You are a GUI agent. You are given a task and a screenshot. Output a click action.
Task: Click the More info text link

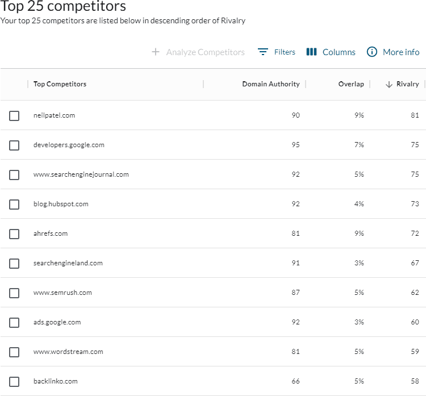[401, 52]
